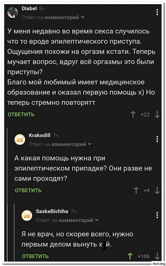The image size is (166, 266).
Task: Upvote SaskeBichiha's comment
Action: click(129, 256)
